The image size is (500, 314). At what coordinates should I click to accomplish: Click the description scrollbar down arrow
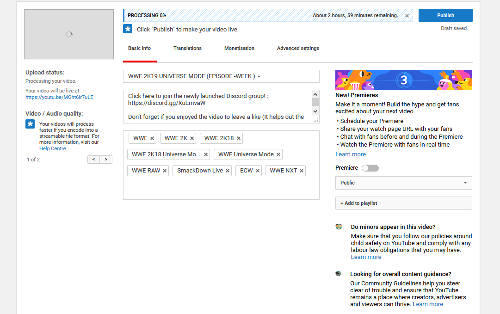coord(315,111)
